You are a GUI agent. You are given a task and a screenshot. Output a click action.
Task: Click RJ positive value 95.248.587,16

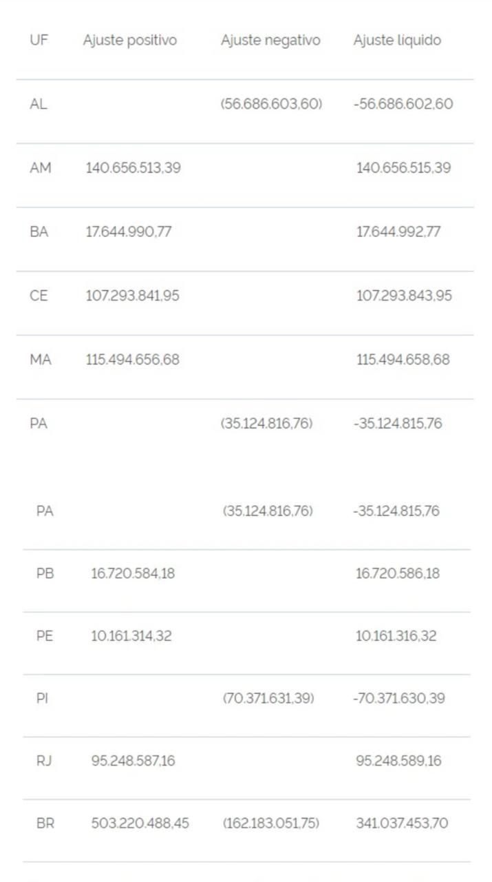pos(133,761)
